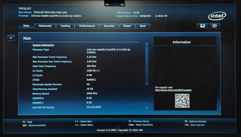
Task: Select Max Processor Non Turbo Frequency label
Action: (x=52, y=62)
